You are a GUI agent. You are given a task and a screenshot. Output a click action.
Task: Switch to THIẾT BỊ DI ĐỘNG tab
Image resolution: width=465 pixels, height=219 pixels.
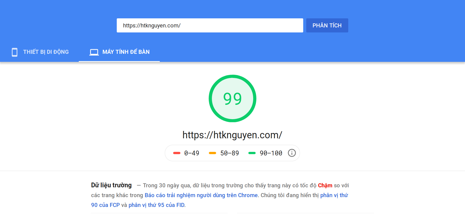click(x=40, y=52)
